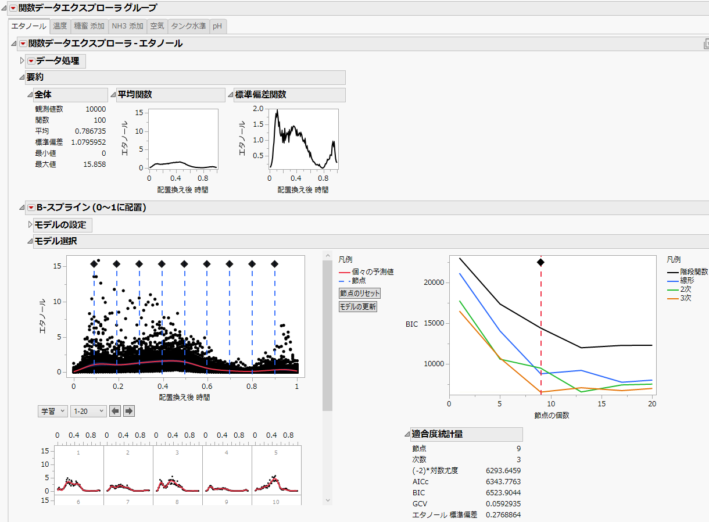
Task: Switch to the NH3 添加 tab
Action: pos(127,26)
